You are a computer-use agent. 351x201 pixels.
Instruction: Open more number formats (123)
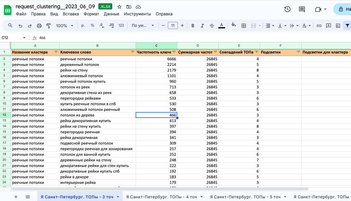pyautogui.click(x=121, y=25)
